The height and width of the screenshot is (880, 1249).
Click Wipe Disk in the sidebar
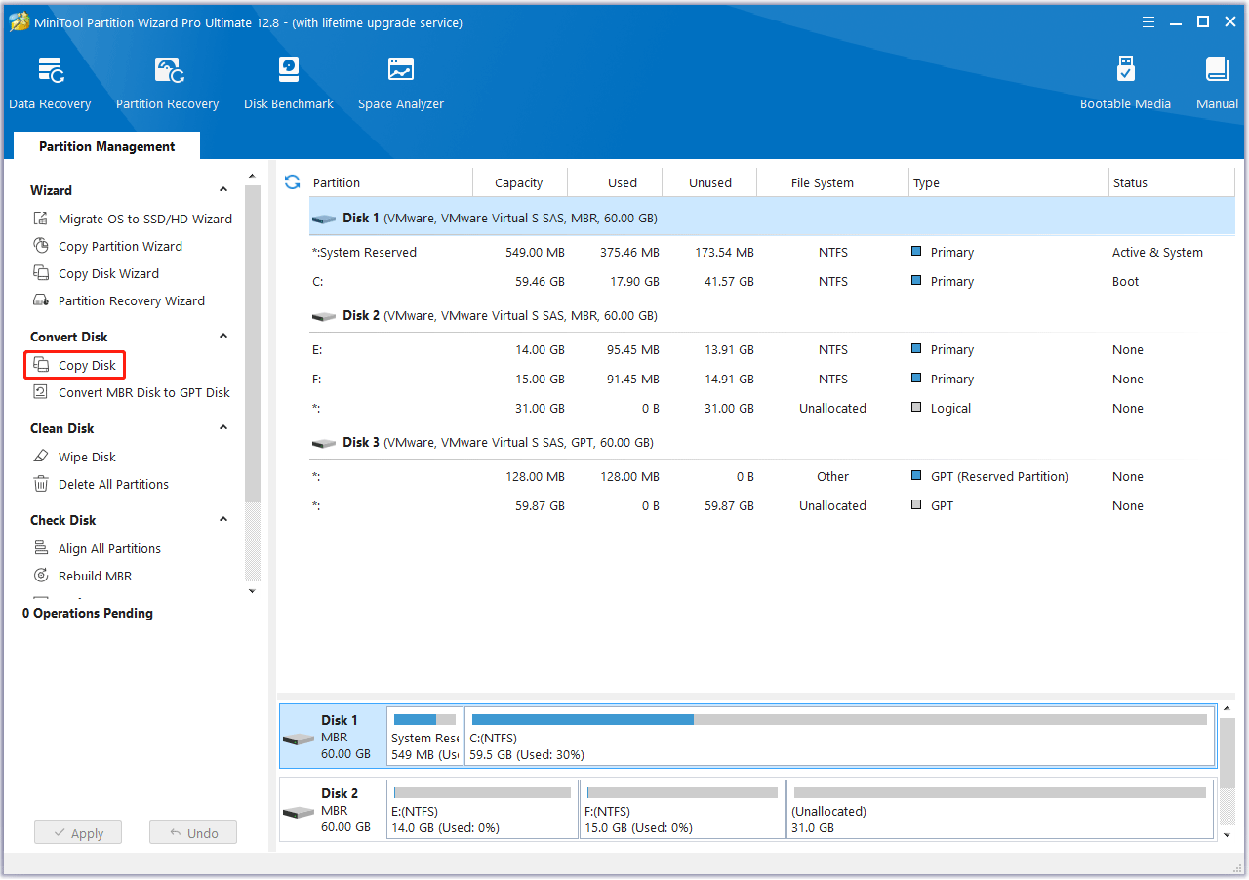(87, 457)
